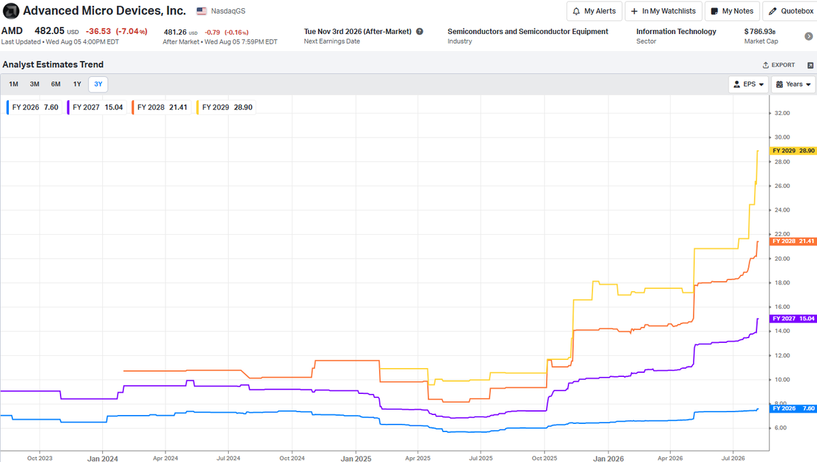This screenshot has width=817, height=462.
Task: Export the analyst estimates chart
Action: pos(778,65)
